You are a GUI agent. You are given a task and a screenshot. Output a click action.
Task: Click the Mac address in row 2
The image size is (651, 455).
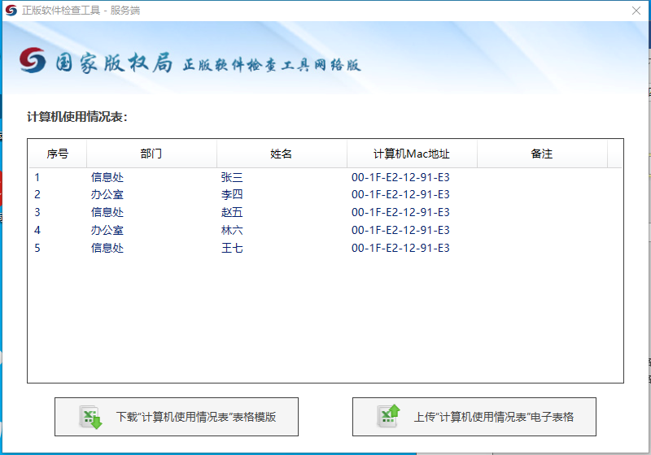tap(400, 194)
